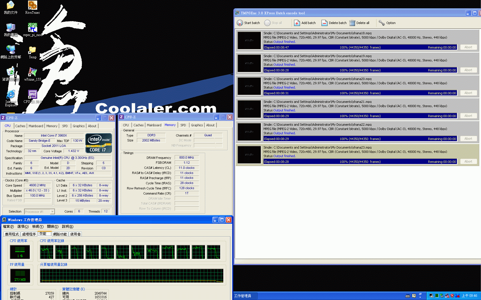This screenshot has height=300, width=481.
Task: Click the CPU name Intel Core i7 3960X field
Action: coord(54,136)
